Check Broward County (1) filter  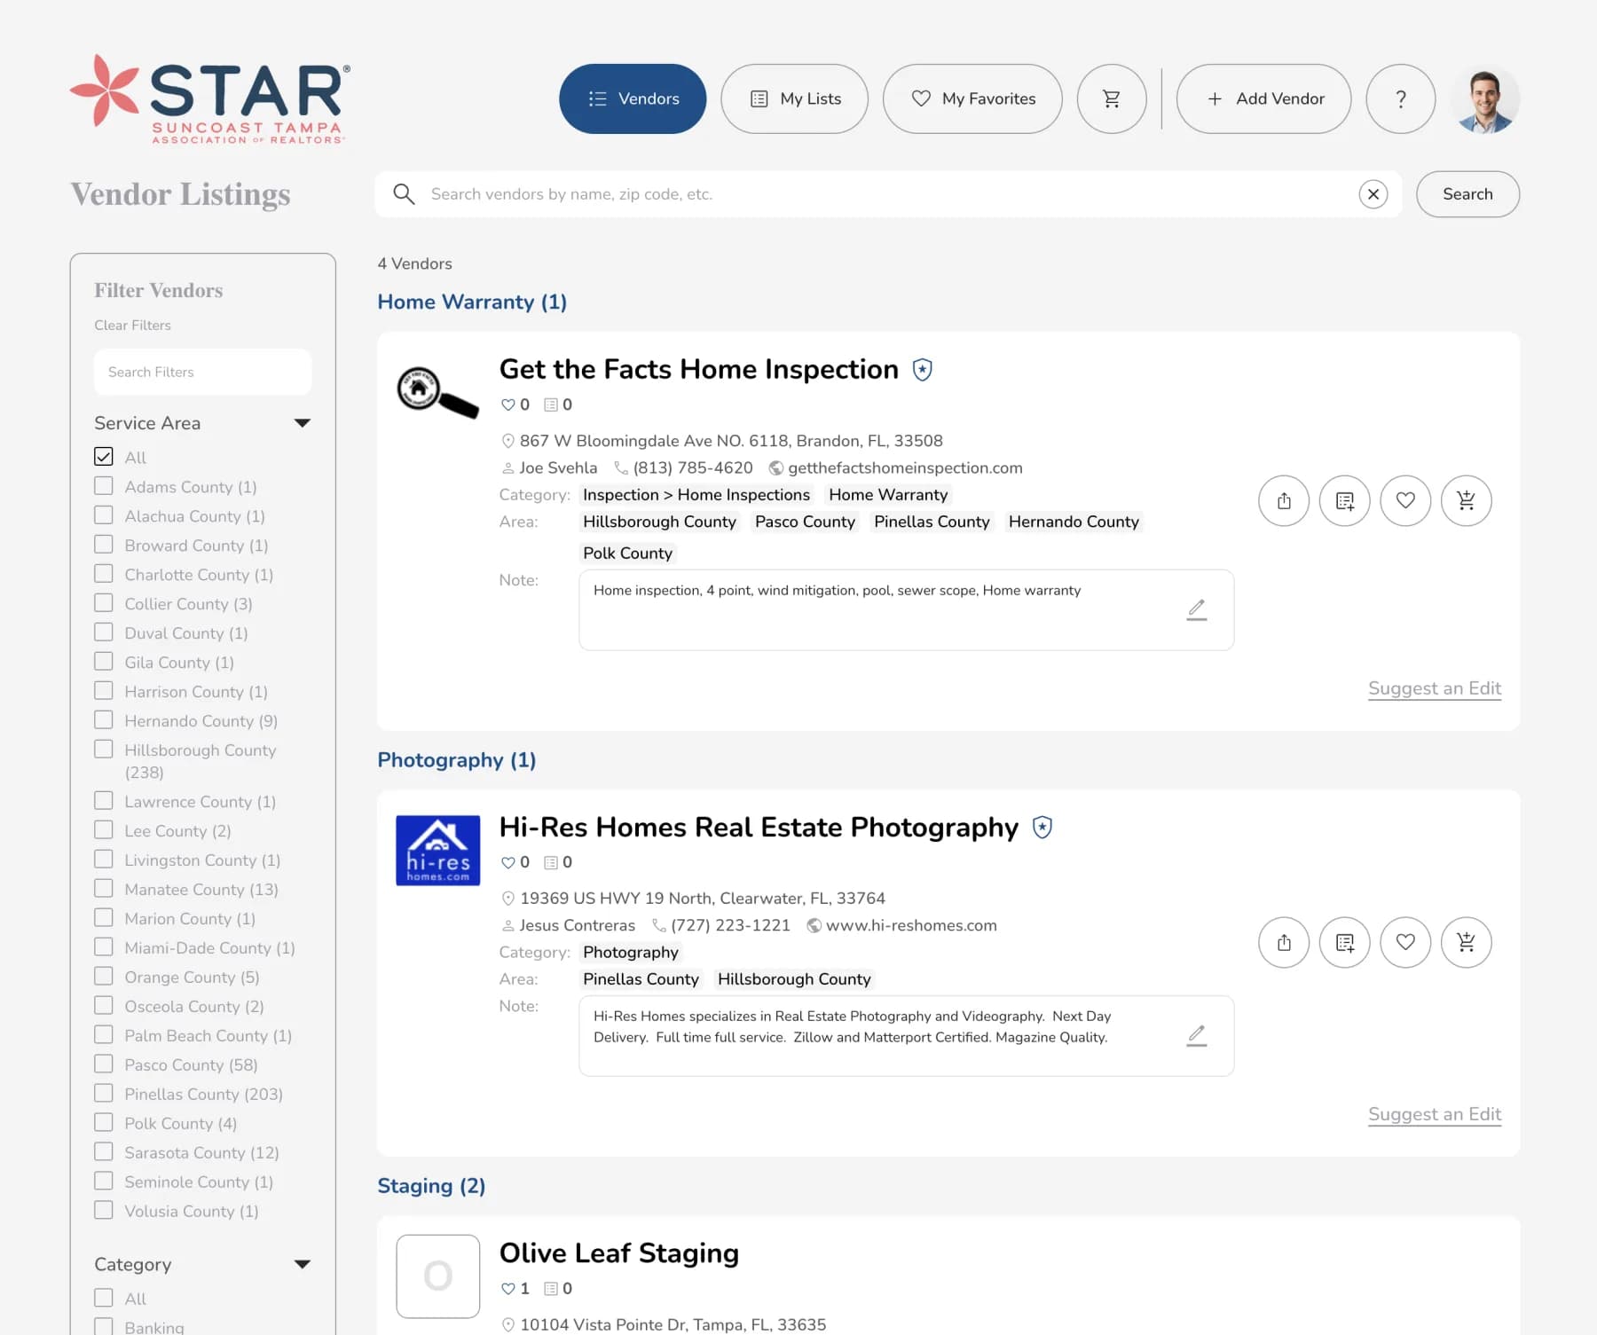[x=104, y=545]
